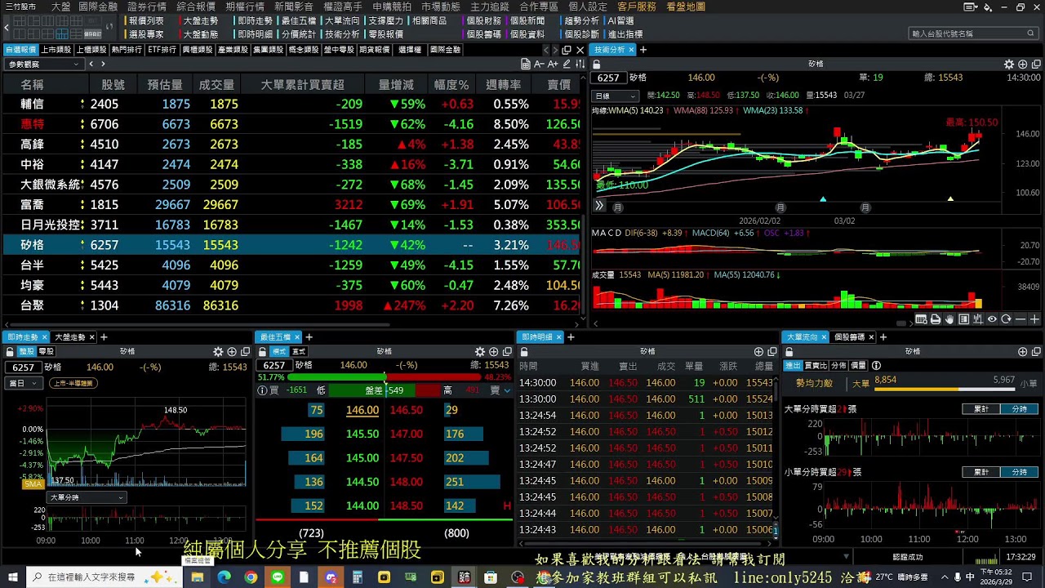Close the 技術分析 tab
The image size is (1045, 588).
click(x=631, y=50)
